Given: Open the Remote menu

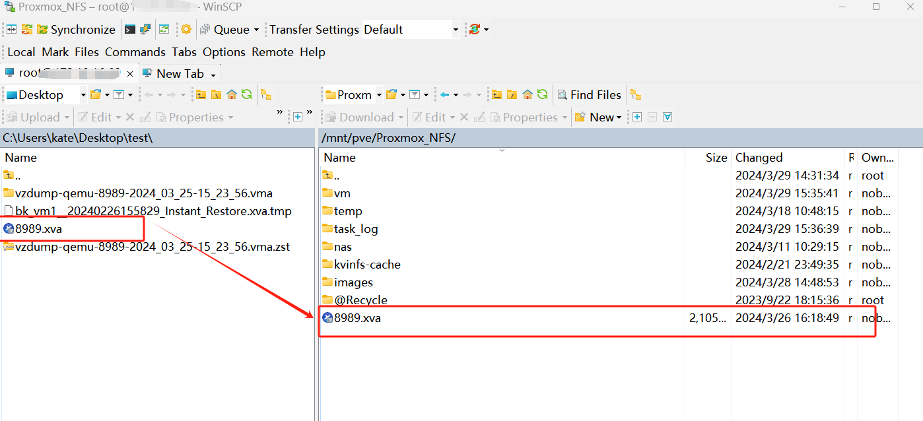Looking at the screenshot, I should coord(273,52).
